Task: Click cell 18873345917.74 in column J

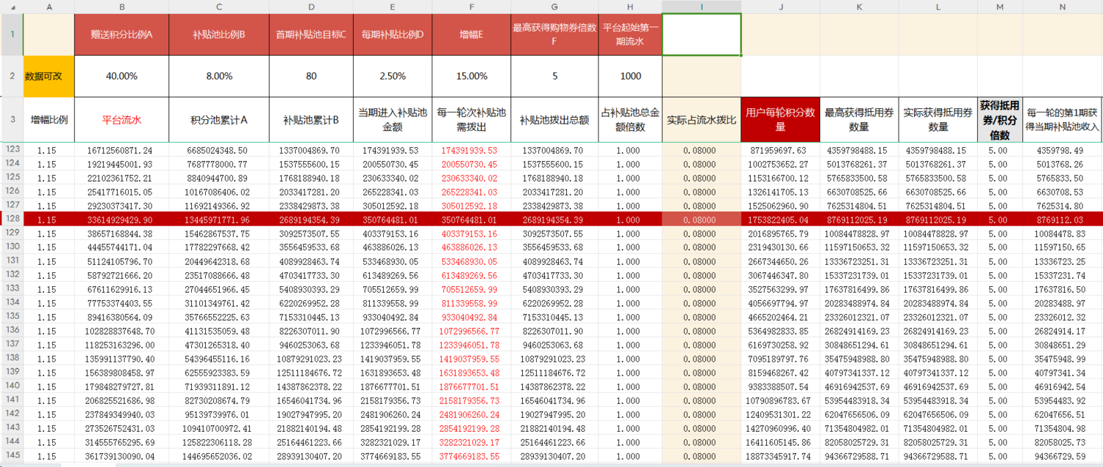Action: coord(780,456)
